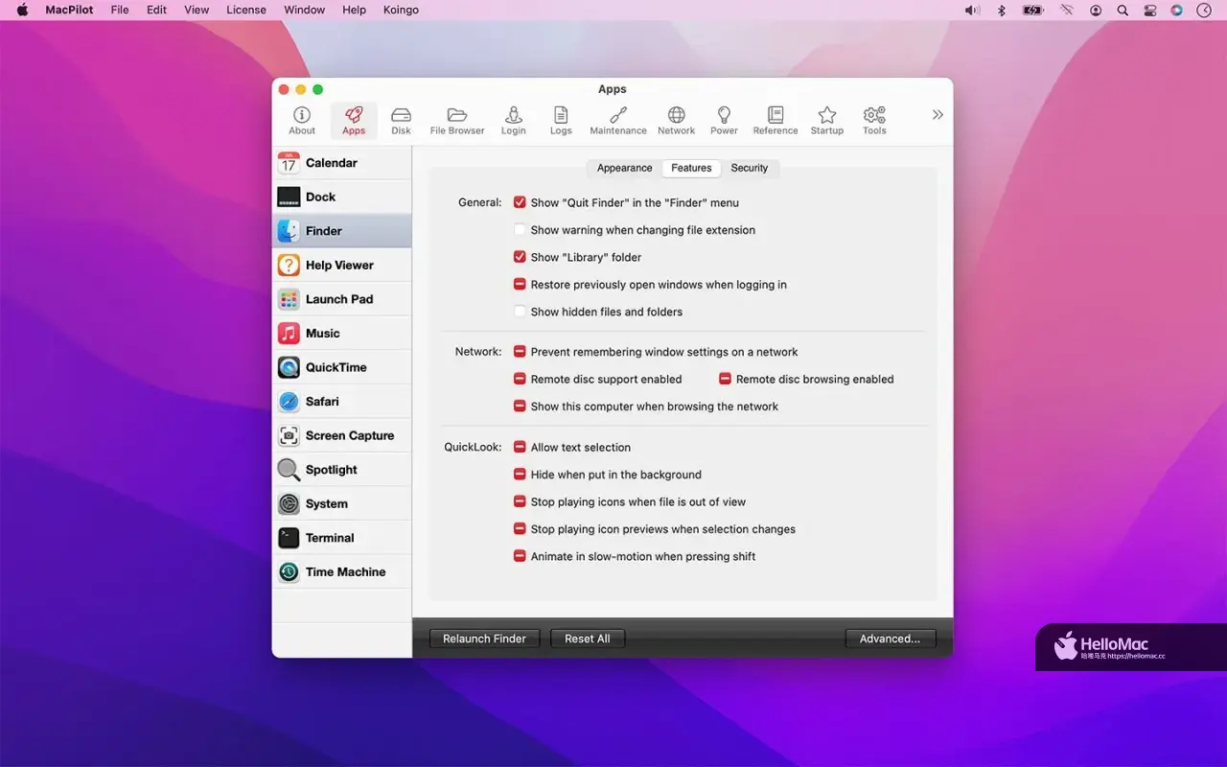
Task: Toggle Remote disc browsing enabled checkbox
Action: [725, 379]
